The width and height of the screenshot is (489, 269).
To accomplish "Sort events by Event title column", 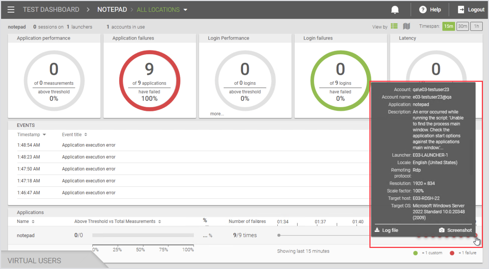I will click(74, 135).
